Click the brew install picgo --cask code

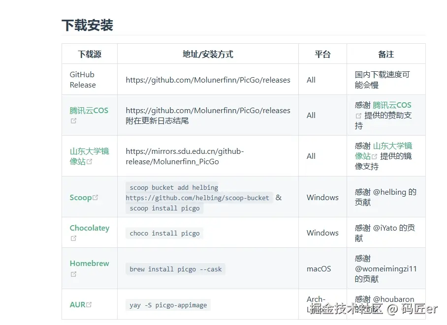click(x=175, y=269)
